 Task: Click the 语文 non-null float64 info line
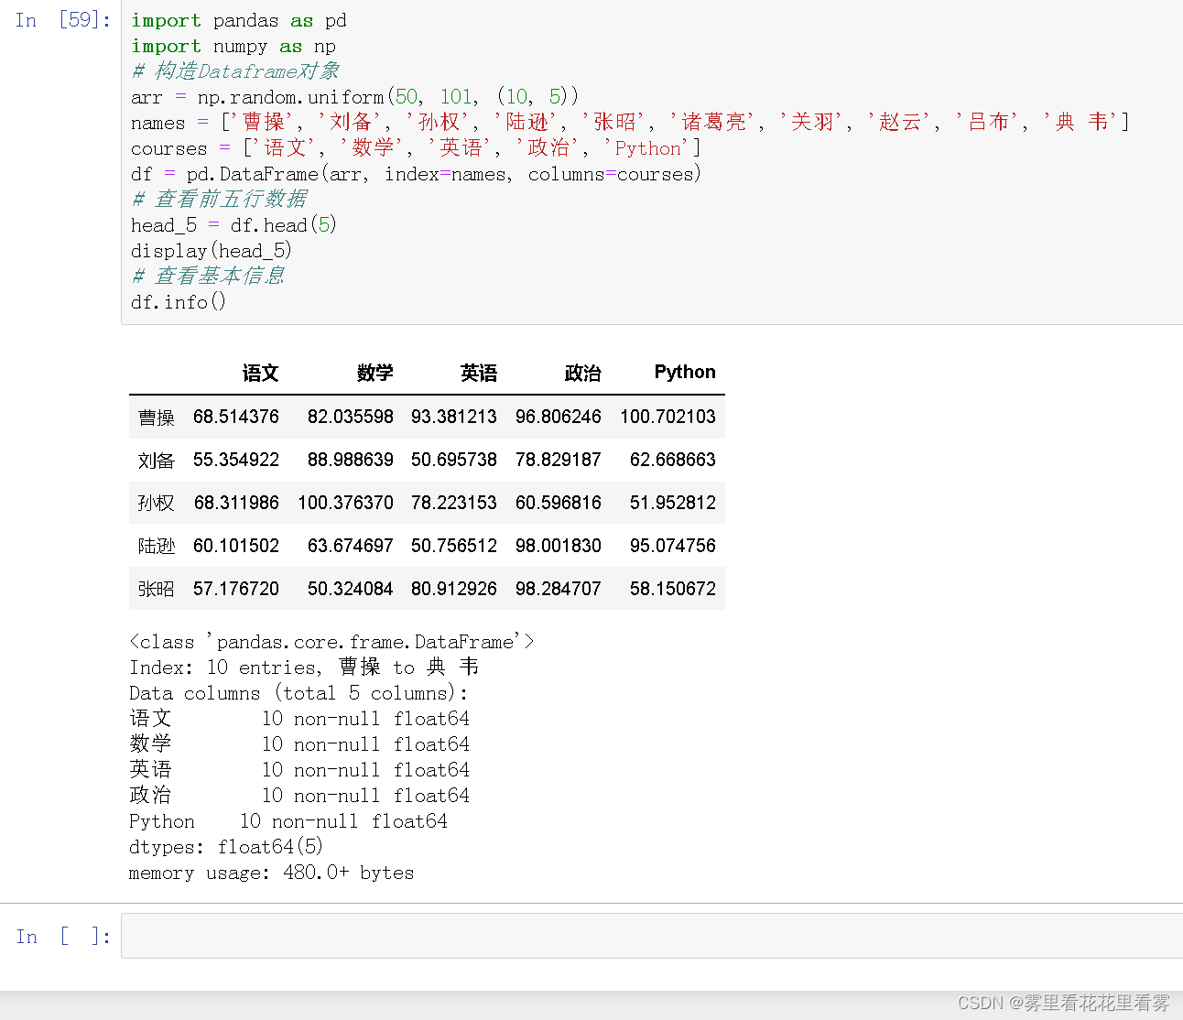coord(299,719)
